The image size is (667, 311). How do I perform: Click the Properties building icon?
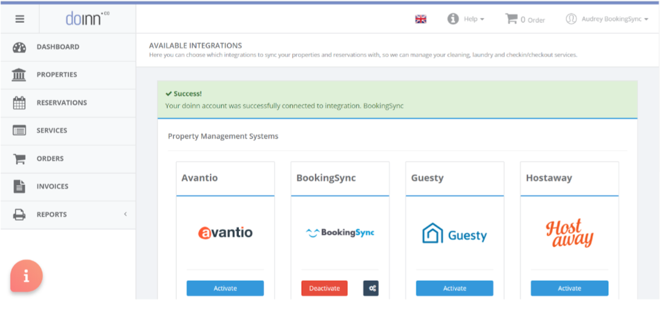pyautogui.click(x=19, y=75)
